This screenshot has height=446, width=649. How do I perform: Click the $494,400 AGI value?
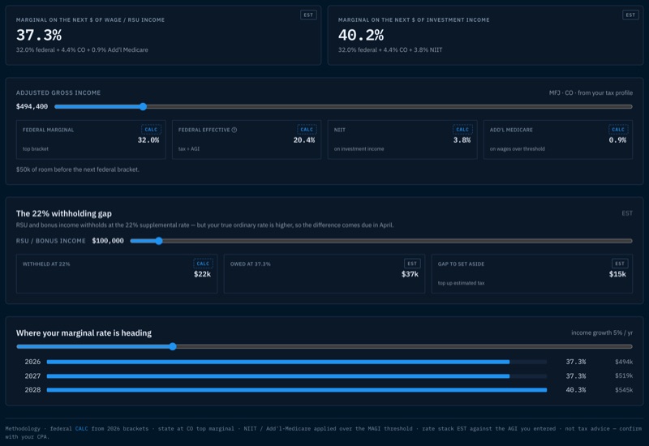[32, 107]
